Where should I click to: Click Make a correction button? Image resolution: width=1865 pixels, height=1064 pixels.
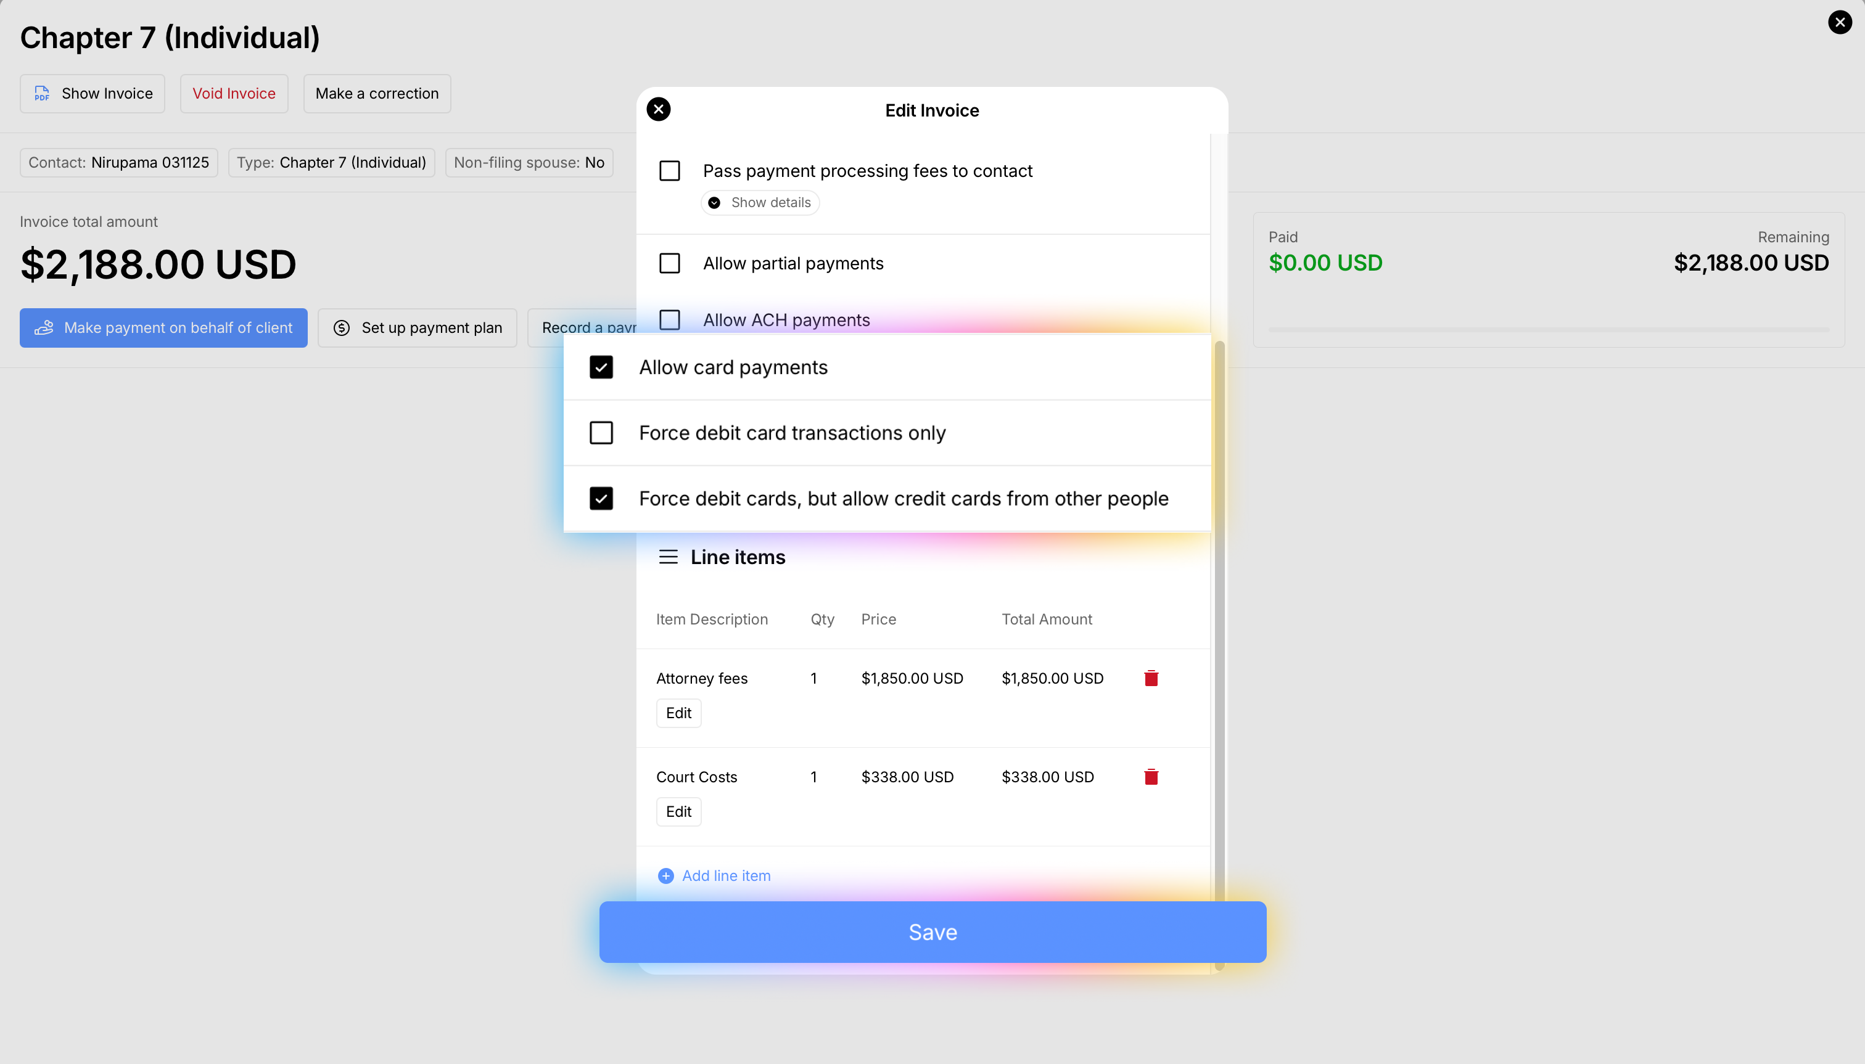pyautogui.click(x=376, y=94)
